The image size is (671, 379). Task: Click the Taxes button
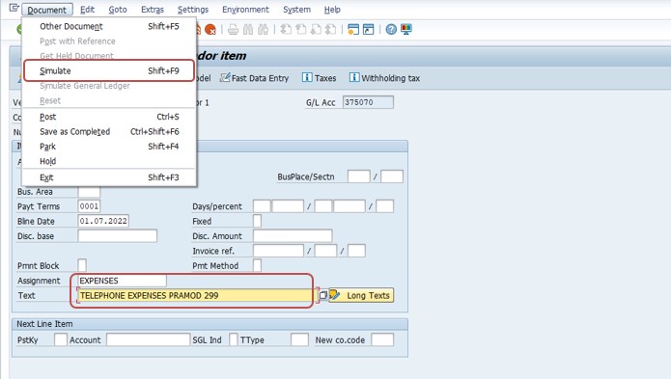coord(320,78)
